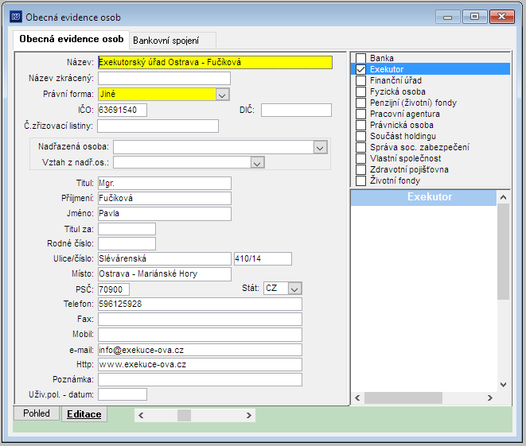Click the Rodné číslo field
The image size is (526, 446).
click(x=127, y=243)
